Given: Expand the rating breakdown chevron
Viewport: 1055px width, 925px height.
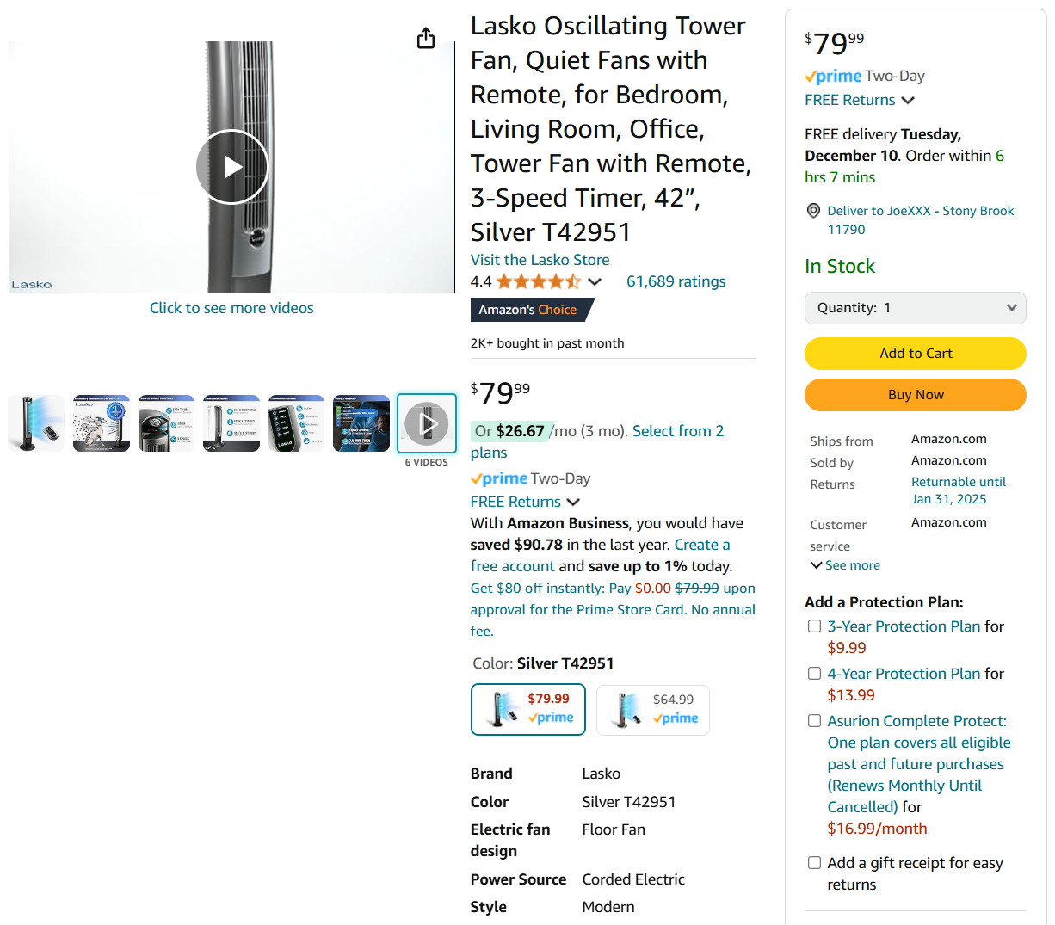Looking at the screenshot, I should tap(595, 281).
